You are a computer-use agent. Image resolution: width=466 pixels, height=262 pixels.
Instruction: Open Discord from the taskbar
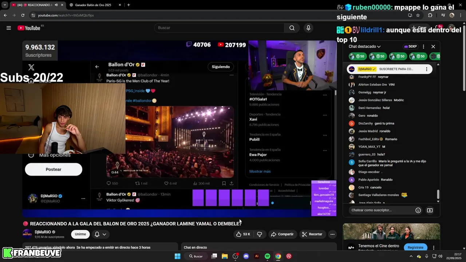pos(246,256)
